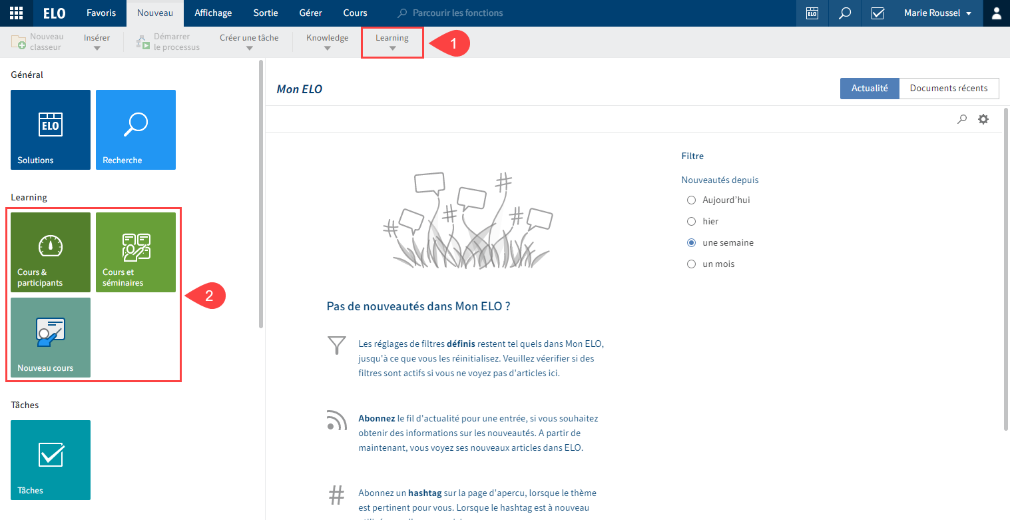Click the Documents récents button
1010x520 pixels.
pos(949,89)
